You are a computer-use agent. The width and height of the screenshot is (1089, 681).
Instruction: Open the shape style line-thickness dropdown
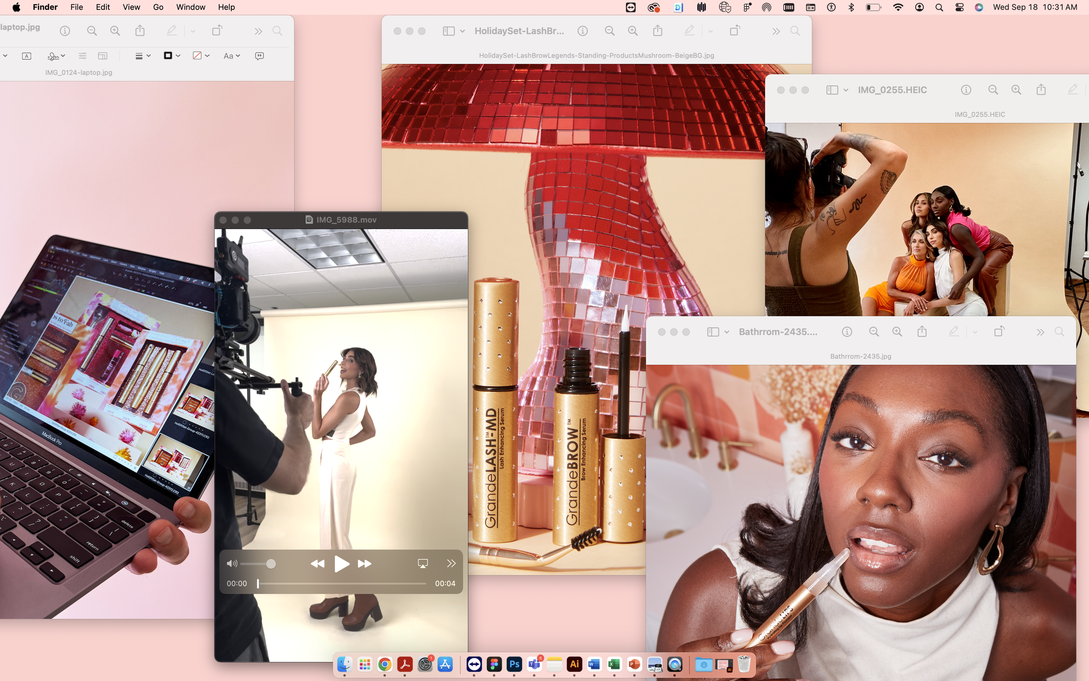[x=143, y=56]
